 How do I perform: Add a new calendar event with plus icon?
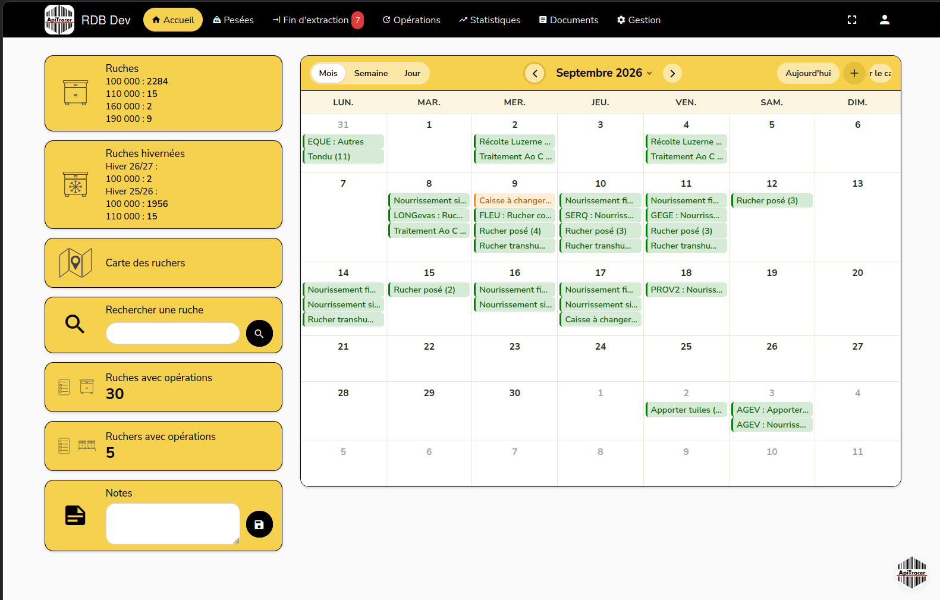854,73
